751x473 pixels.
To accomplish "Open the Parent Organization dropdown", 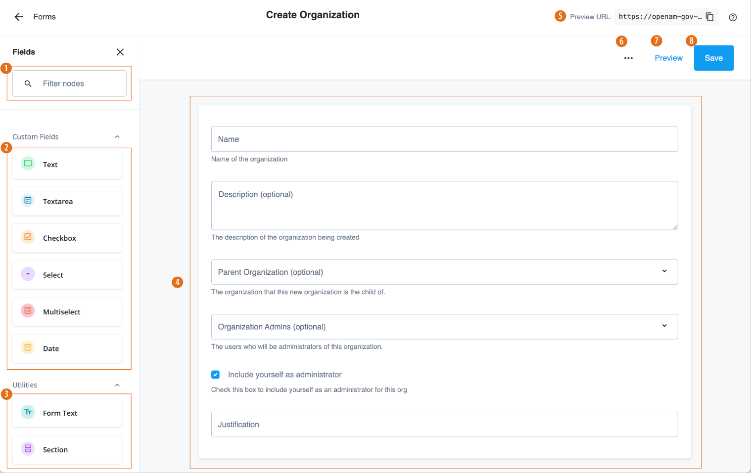I will 664,272.
